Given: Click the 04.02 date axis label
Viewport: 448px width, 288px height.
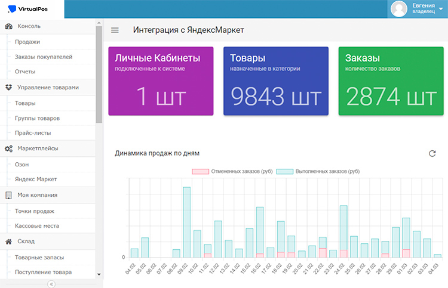Looking at the screenshot, I should point(130,269).
